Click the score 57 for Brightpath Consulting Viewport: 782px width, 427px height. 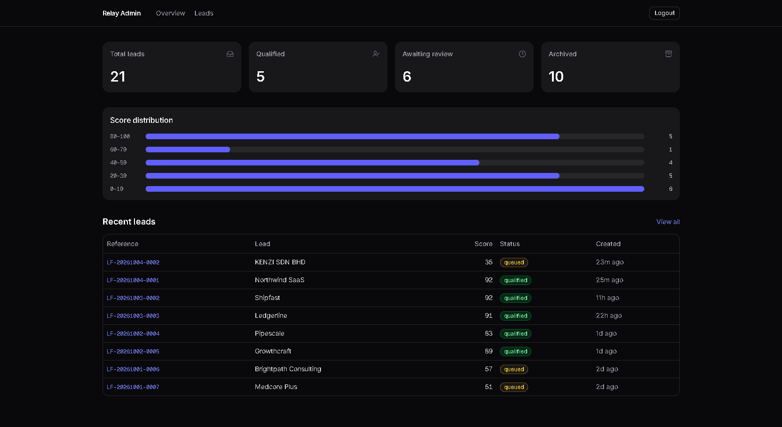coord(489,369)
